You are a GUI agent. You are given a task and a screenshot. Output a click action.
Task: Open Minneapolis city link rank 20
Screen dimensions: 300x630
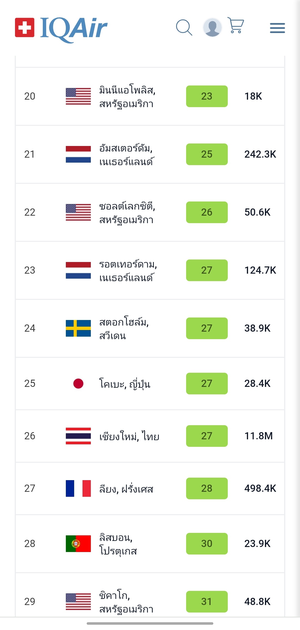click(x=127, y=97)
